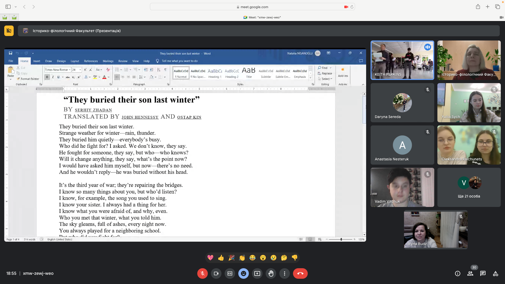Screen dimensions: 505x284
Task: Open Design tab in Word ribbon
Action: 61,61
